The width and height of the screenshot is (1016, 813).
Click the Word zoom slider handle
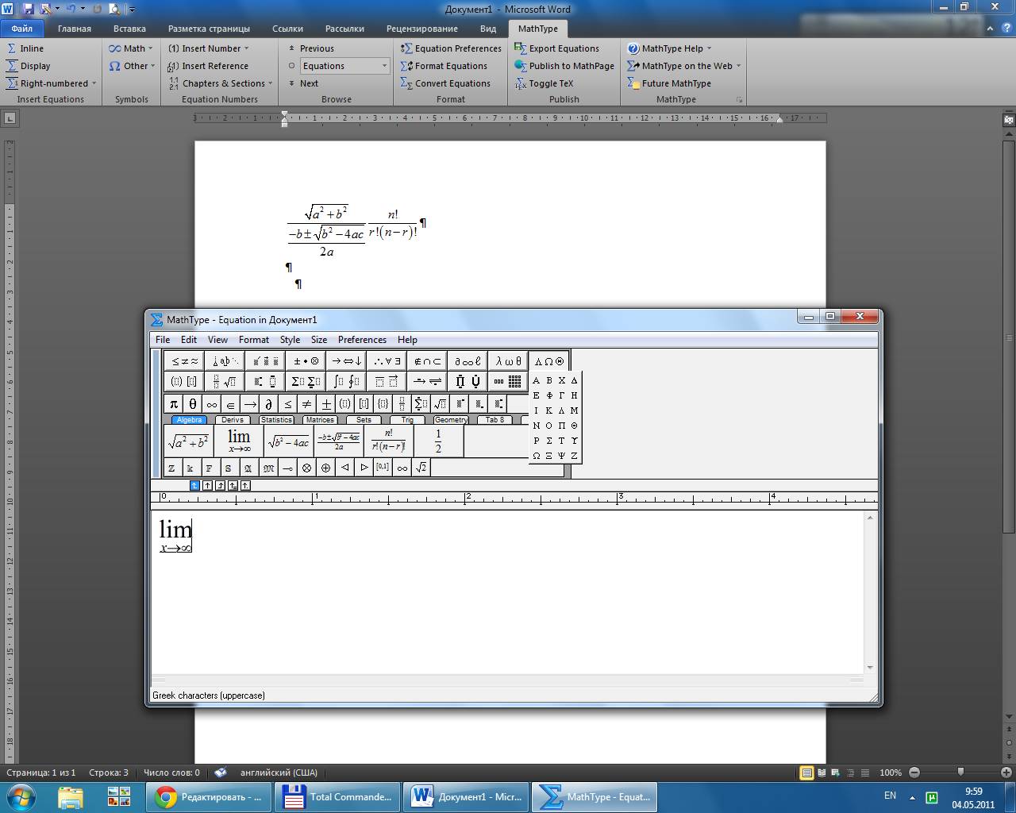pos(960,772)
